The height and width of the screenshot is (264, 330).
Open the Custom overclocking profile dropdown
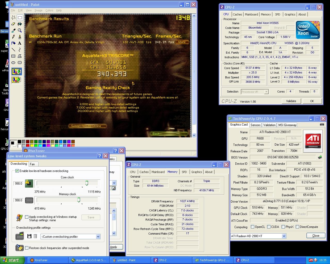pos(98,236)
